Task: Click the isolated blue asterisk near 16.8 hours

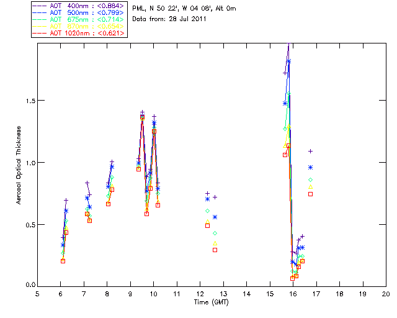Action: tap(311, 167)
